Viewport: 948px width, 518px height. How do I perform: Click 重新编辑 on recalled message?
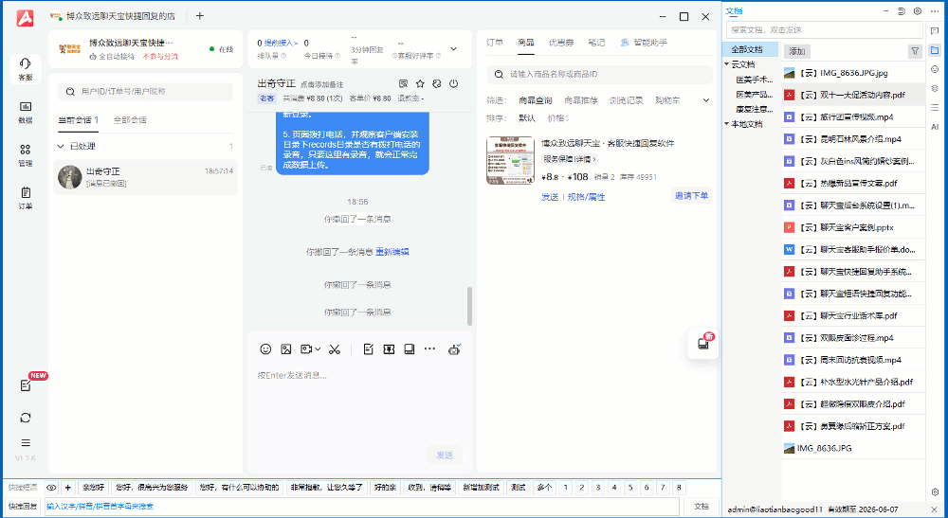(x=392, y=252)
